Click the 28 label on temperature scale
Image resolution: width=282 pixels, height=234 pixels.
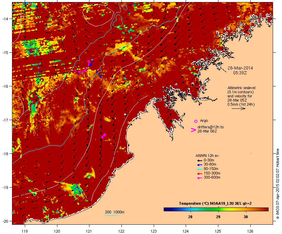190,217
